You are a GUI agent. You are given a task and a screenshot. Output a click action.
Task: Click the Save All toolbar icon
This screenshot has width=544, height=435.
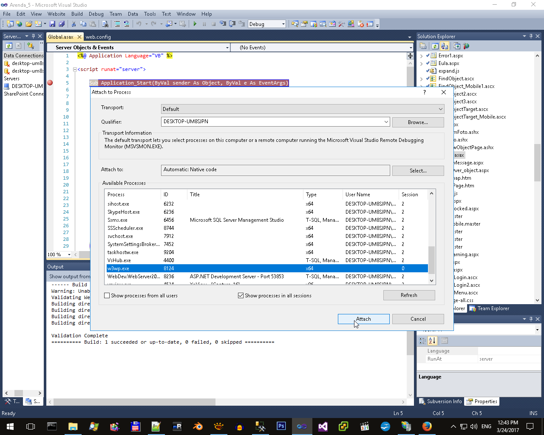(x=62, y=24)
